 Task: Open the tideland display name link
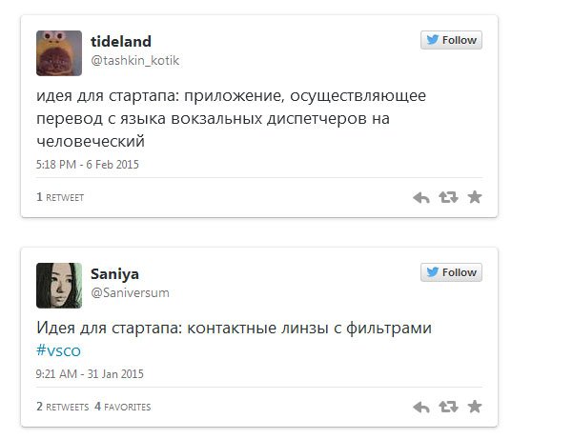click(x=121, y=41)
